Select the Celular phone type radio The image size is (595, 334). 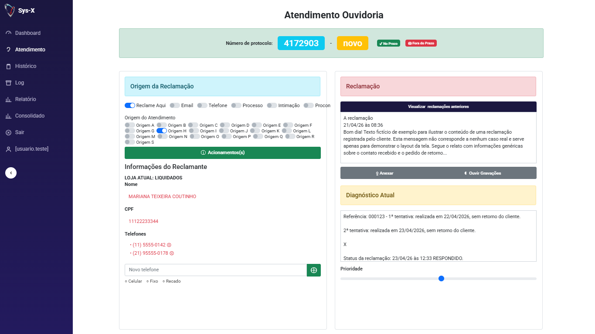pos(126,281)
